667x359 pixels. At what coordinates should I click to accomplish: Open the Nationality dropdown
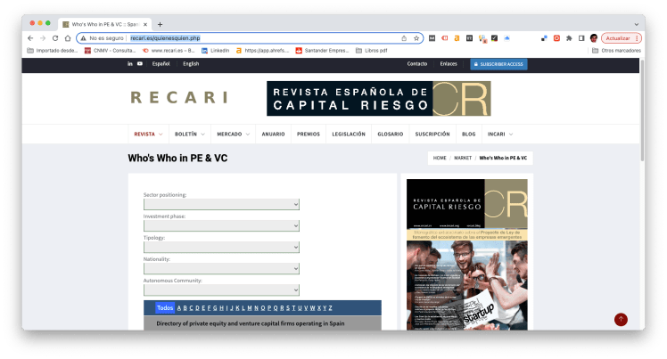(221, 268)
